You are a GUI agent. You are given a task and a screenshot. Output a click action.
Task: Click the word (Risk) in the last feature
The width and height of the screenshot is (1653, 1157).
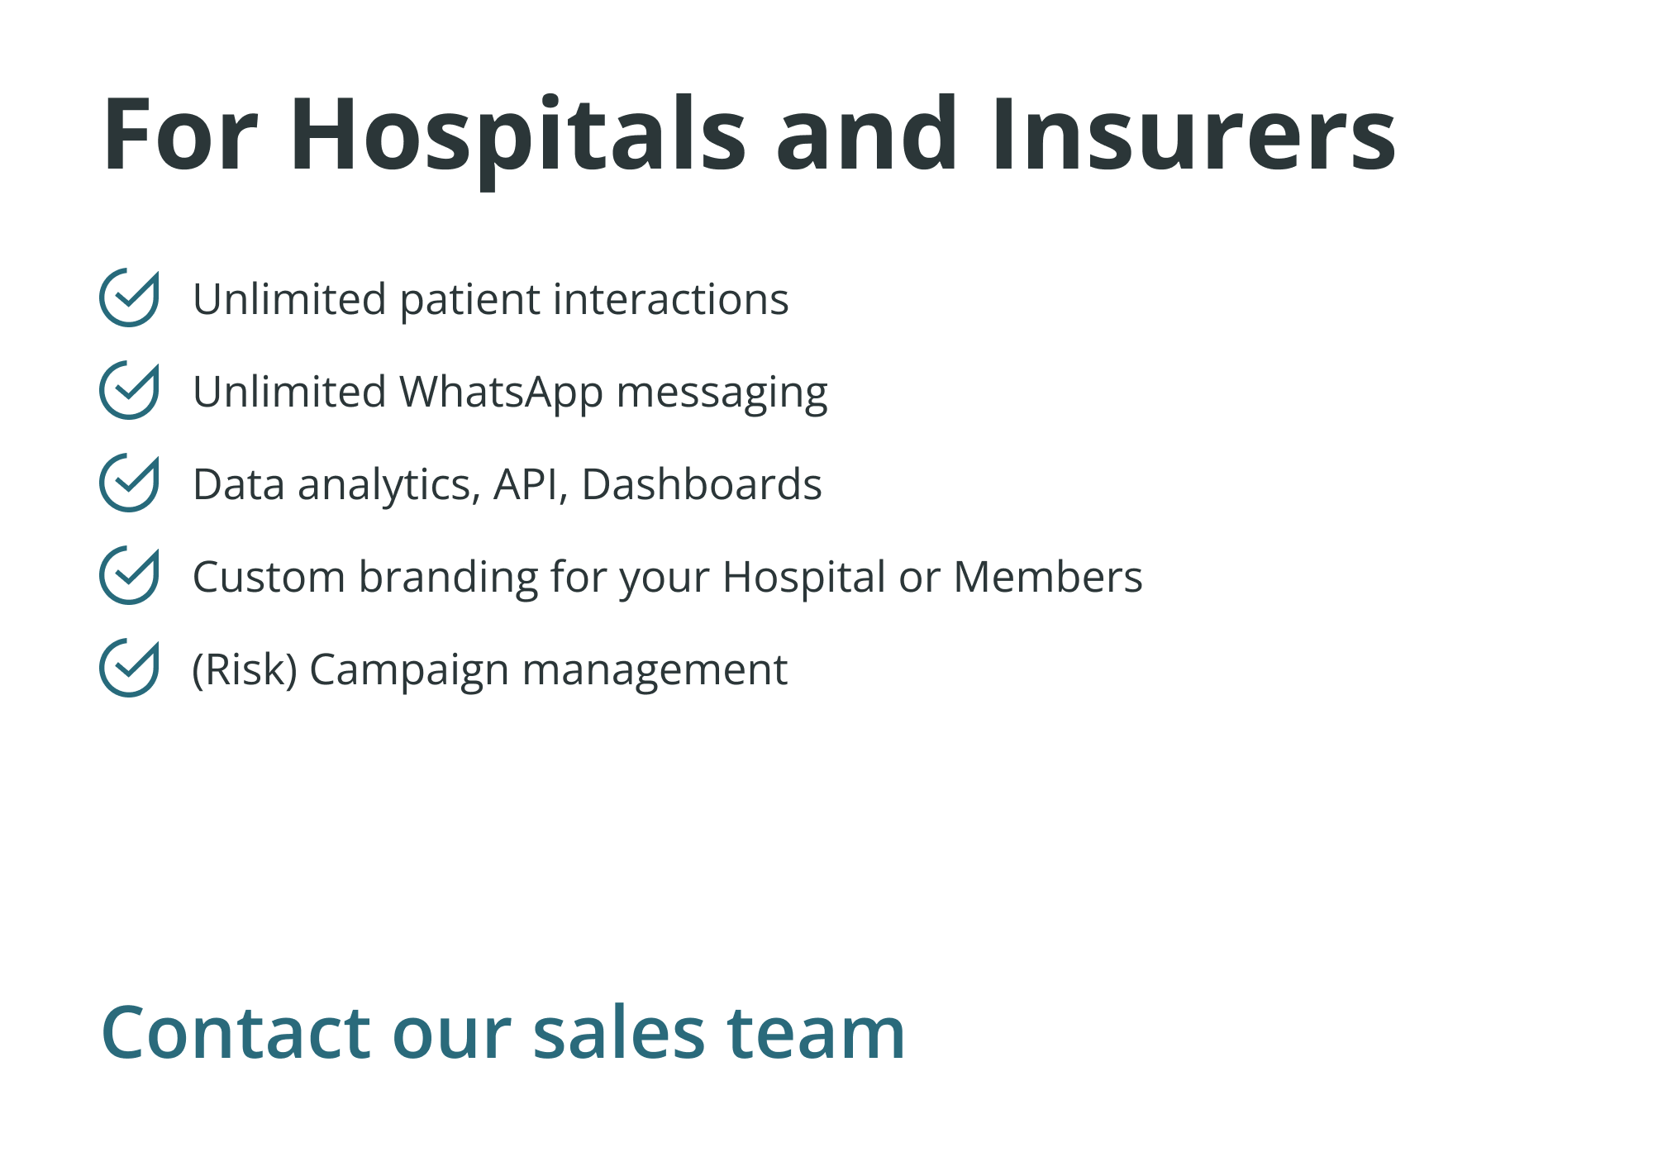245,669
